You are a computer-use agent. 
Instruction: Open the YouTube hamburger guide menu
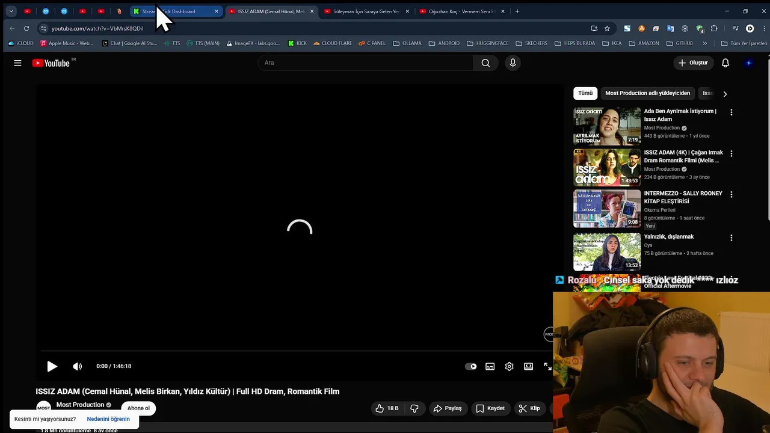click(17, 63)
